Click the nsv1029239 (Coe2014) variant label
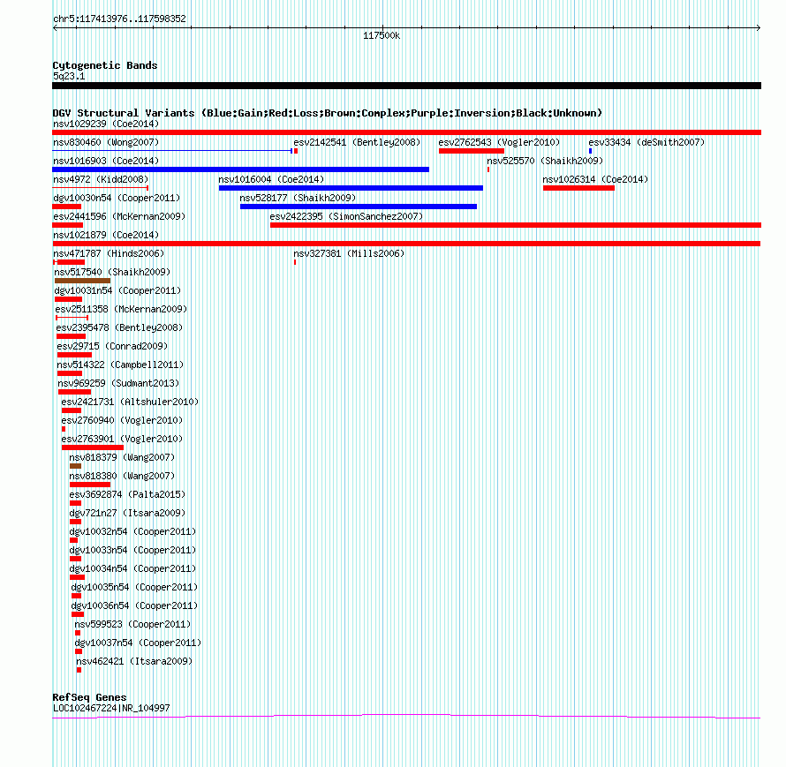Screen dimensions: 786x767 pyautogui.click(x=106, y=124)
